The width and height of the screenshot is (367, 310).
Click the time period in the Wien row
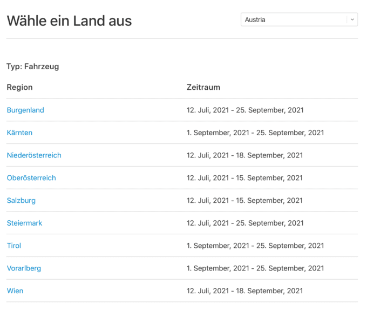point(244,291)
